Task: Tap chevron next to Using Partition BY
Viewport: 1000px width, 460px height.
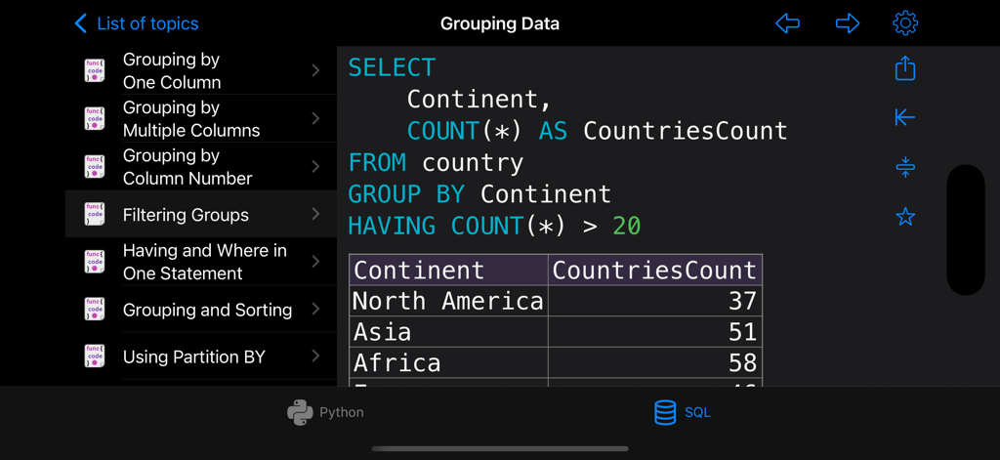Action: coord(315,356)
